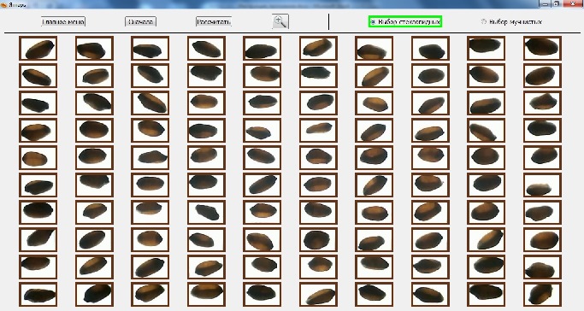This screenshot has height=311, width=584.
Task: Select grain thumbnail in first row, last column
Action: [x=542, y=49]
